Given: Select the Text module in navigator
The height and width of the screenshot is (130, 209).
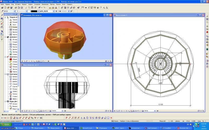Looking at the screenshot, I should tap(11, 25).
